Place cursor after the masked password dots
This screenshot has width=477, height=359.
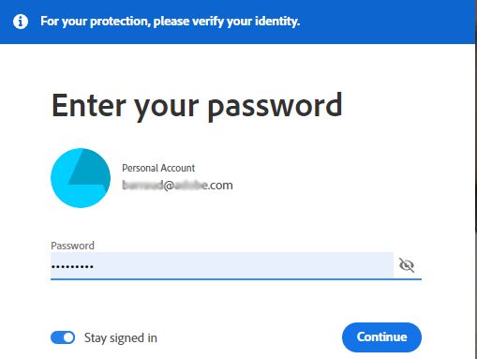[95, 266]
